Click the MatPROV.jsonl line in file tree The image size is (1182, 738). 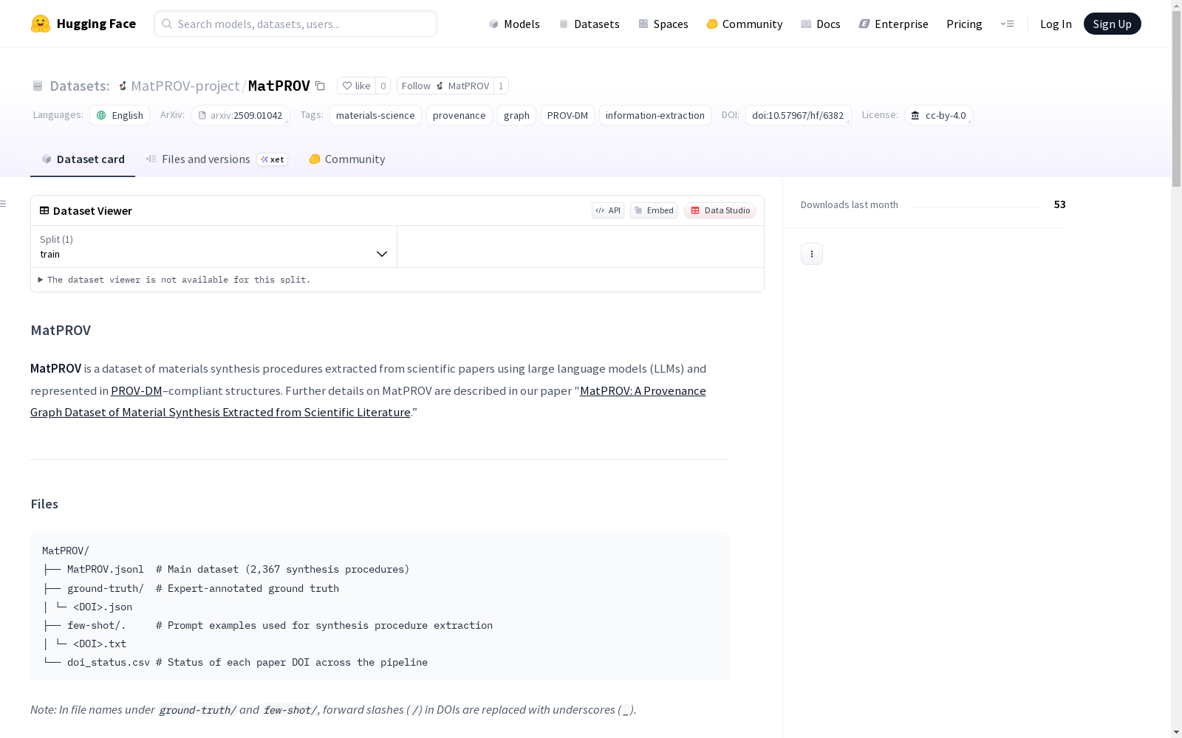226,570
